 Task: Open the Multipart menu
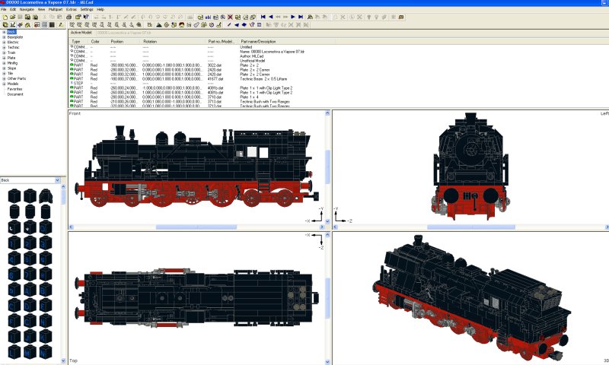(56, 9)
